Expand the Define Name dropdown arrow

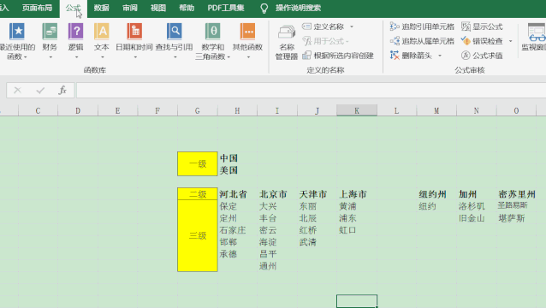[352, 27]
